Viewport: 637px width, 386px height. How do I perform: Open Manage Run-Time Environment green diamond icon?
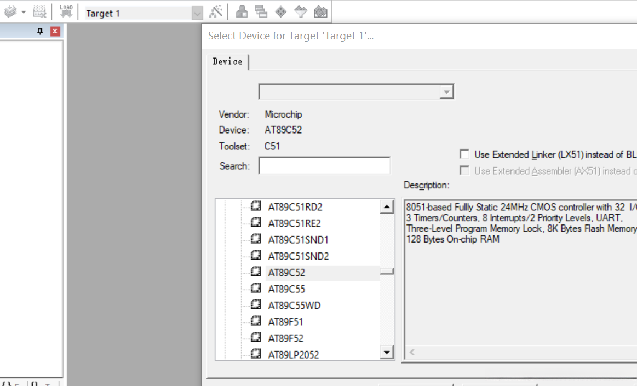tap(281, 11)
